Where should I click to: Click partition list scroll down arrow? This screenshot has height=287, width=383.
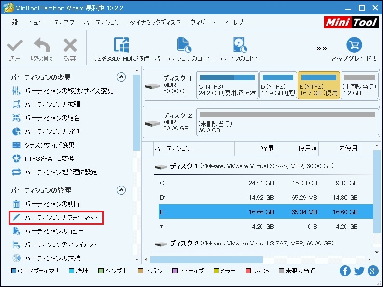pyautogui.click(x=377, y=253)
